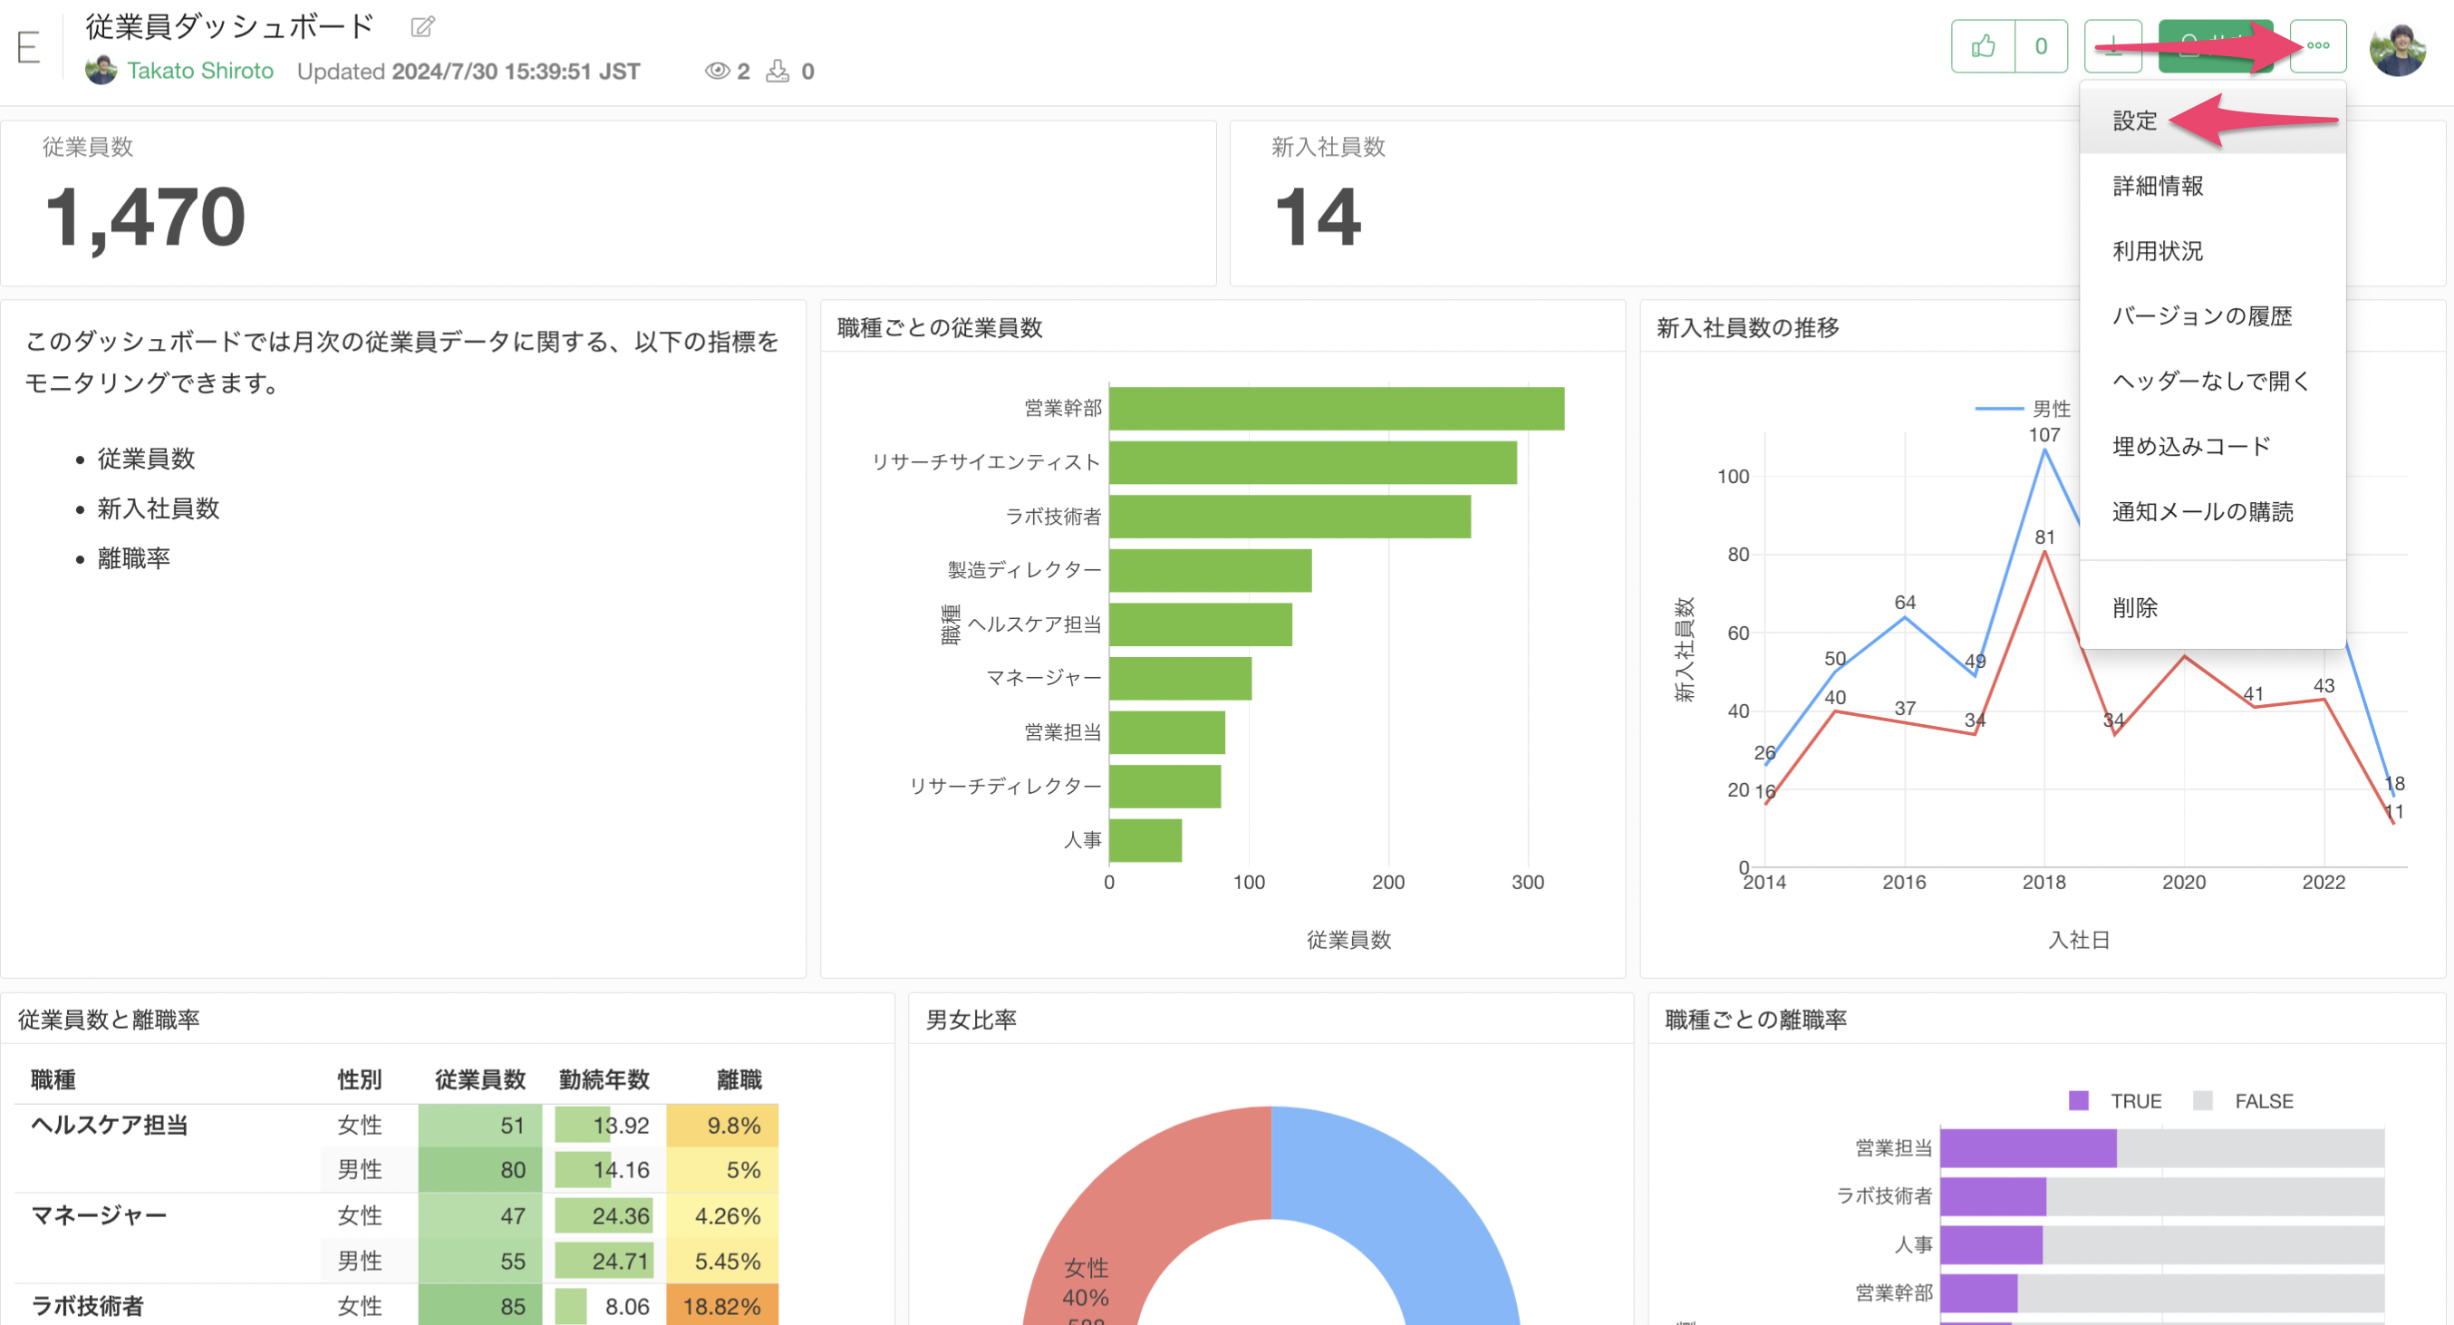The height and width of the screenshot is (1325, 2454).
Task: Click the 64 data point on blue line
Action: (x=1904, y=617)
